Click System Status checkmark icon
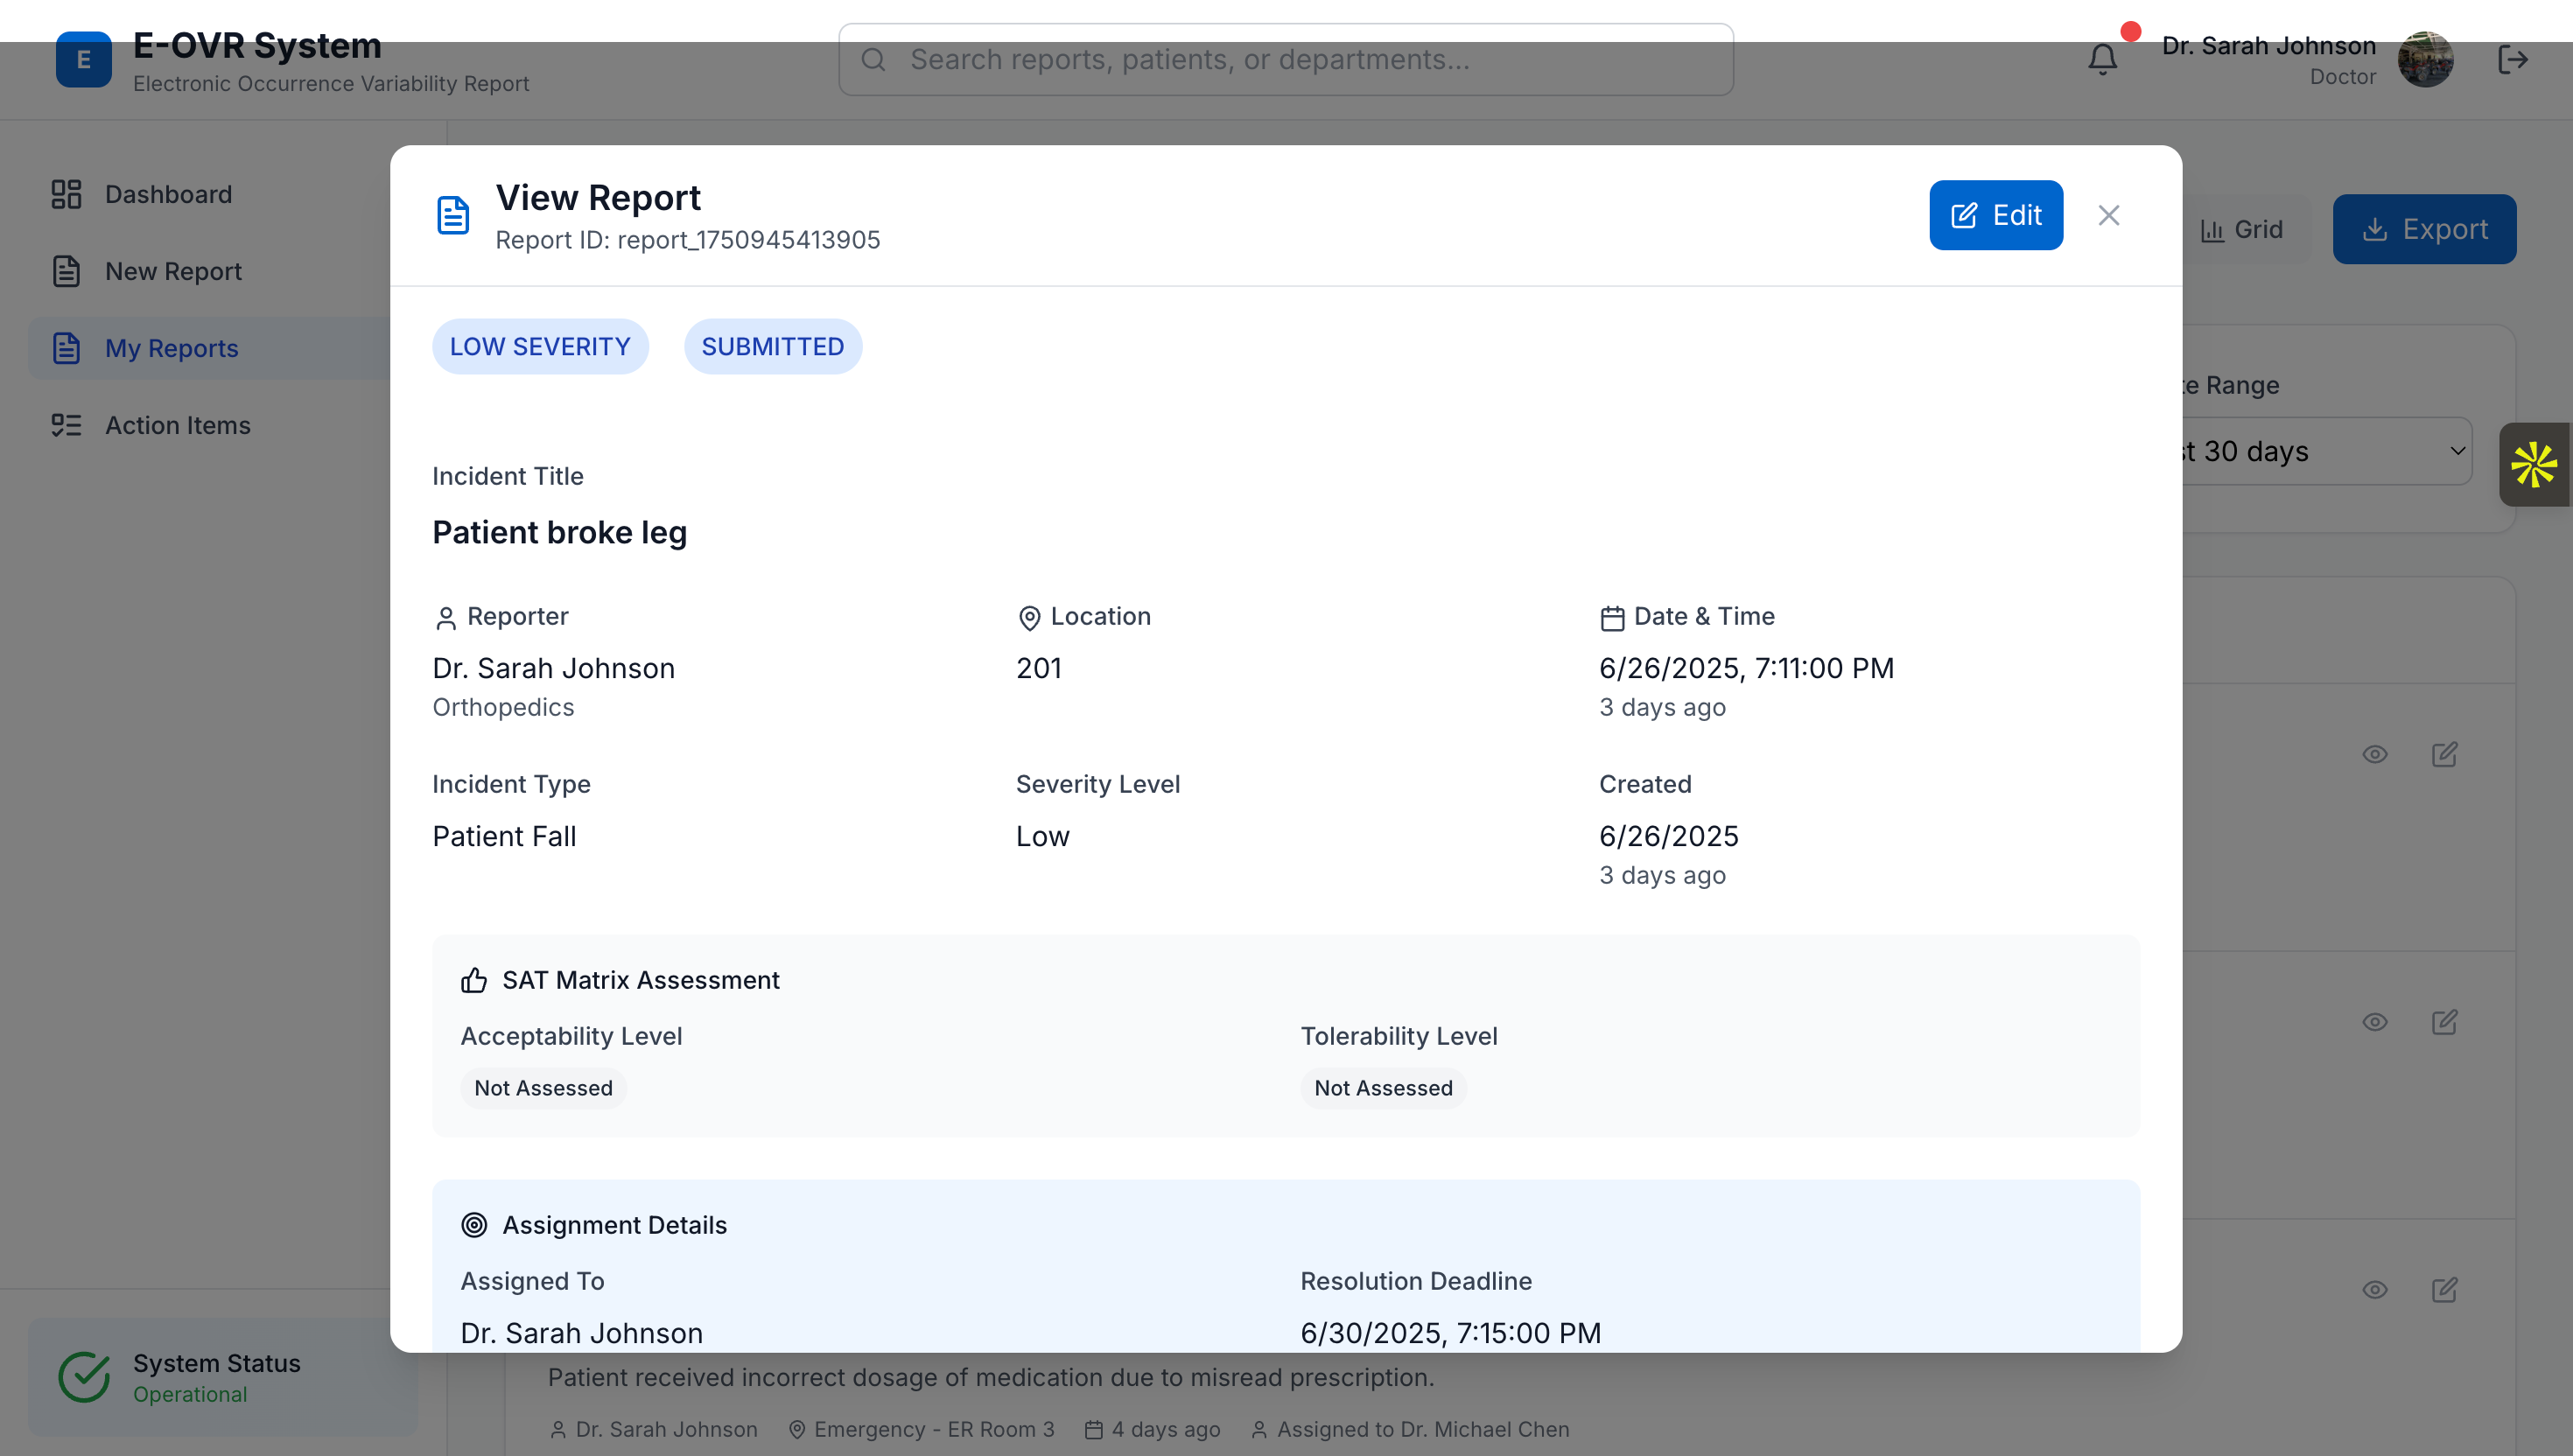Screen dimensions: 2573x1456 [84, 1377]
